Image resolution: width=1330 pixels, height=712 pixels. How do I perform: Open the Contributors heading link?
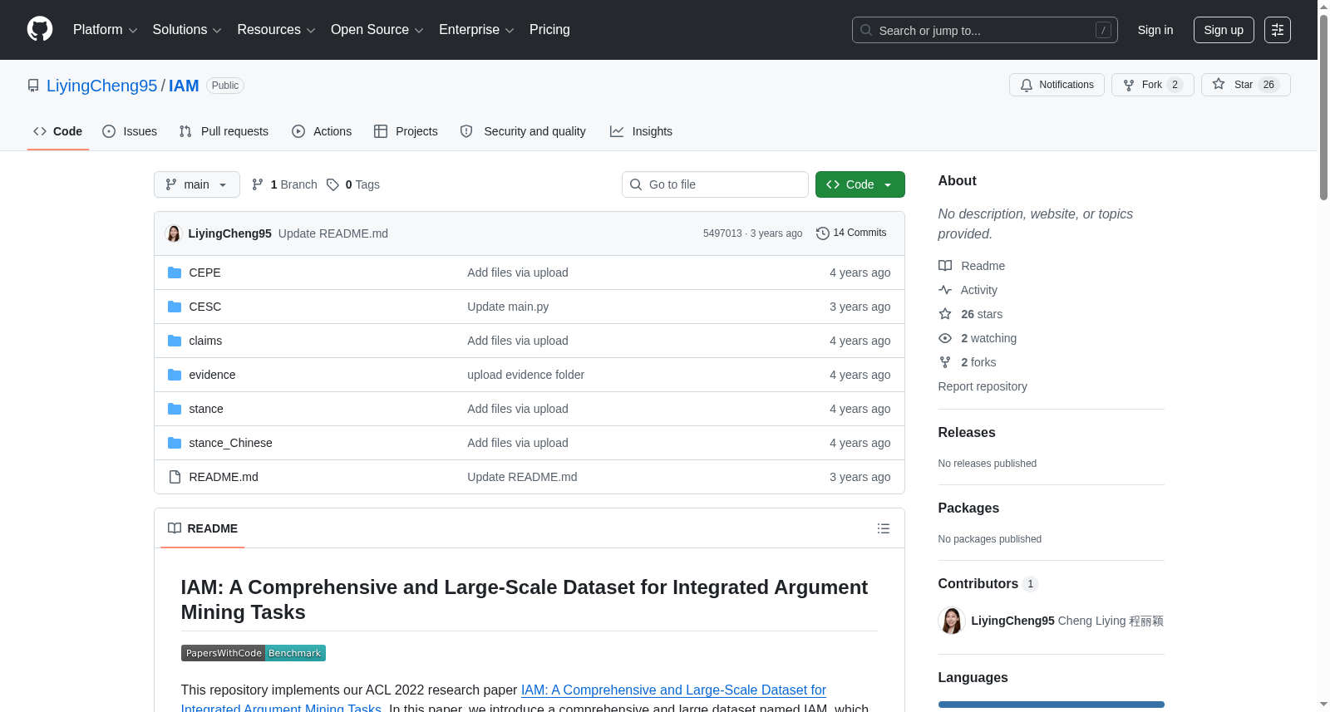tap(988, 584)
